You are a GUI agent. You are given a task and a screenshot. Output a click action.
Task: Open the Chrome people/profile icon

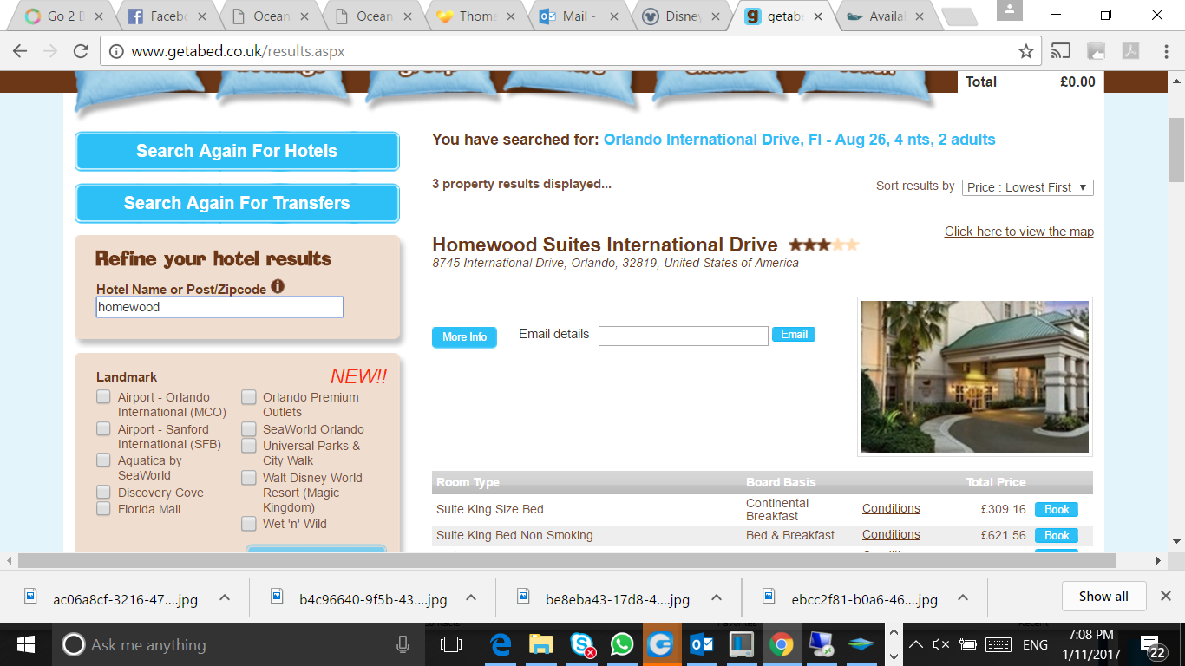pos(1010,10)
